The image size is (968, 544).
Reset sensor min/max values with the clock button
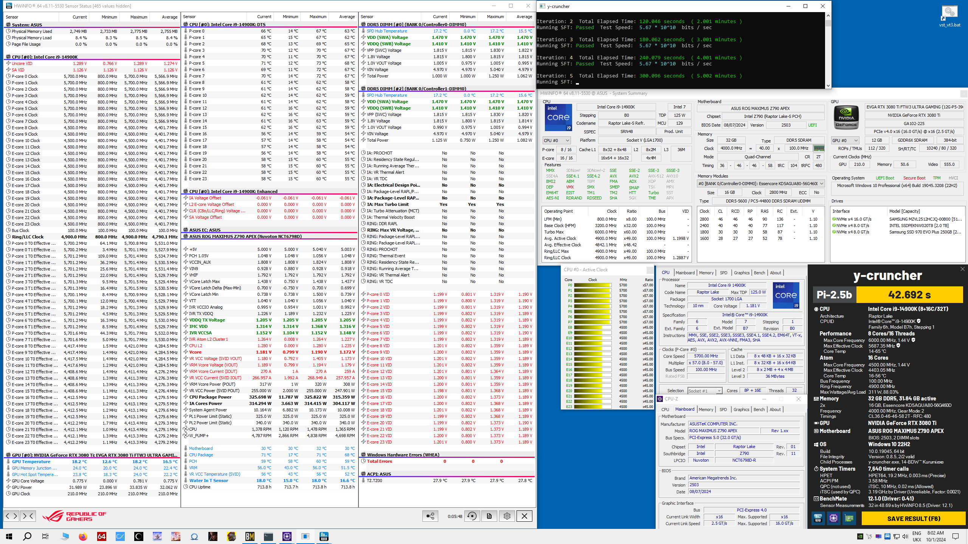tap(472, 516)
